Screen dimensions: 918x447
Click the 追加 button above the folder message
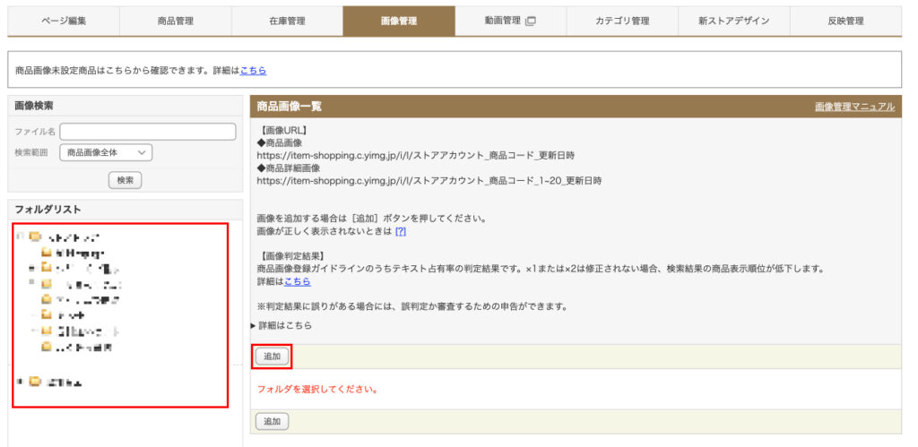(273, 357)
